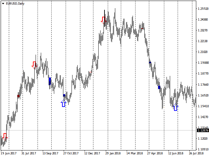
Task: Click the 14 Mar 2018 date label
Action: pos(135,153)
